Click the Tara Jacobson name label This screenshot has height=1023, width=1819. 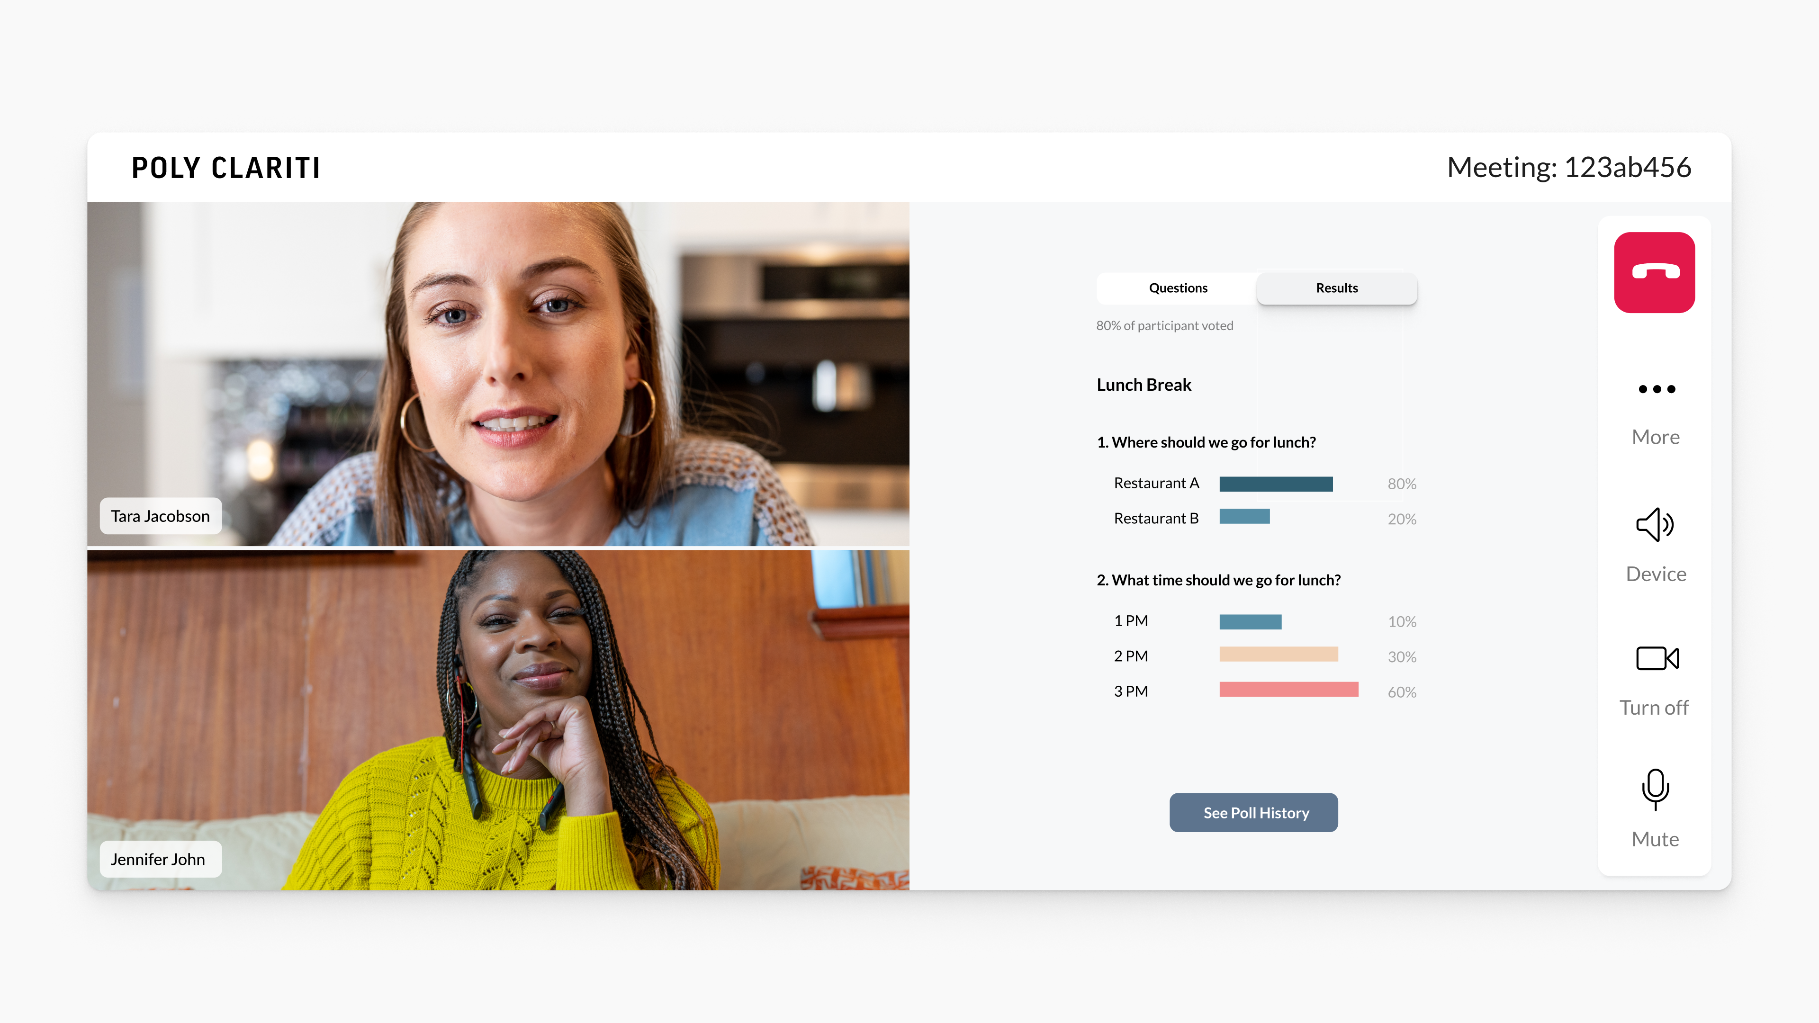pos(160,516)
